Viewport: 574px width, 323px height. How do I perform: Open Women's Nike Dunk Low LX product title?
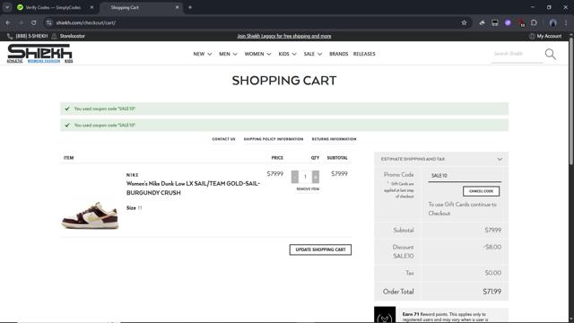194,188
